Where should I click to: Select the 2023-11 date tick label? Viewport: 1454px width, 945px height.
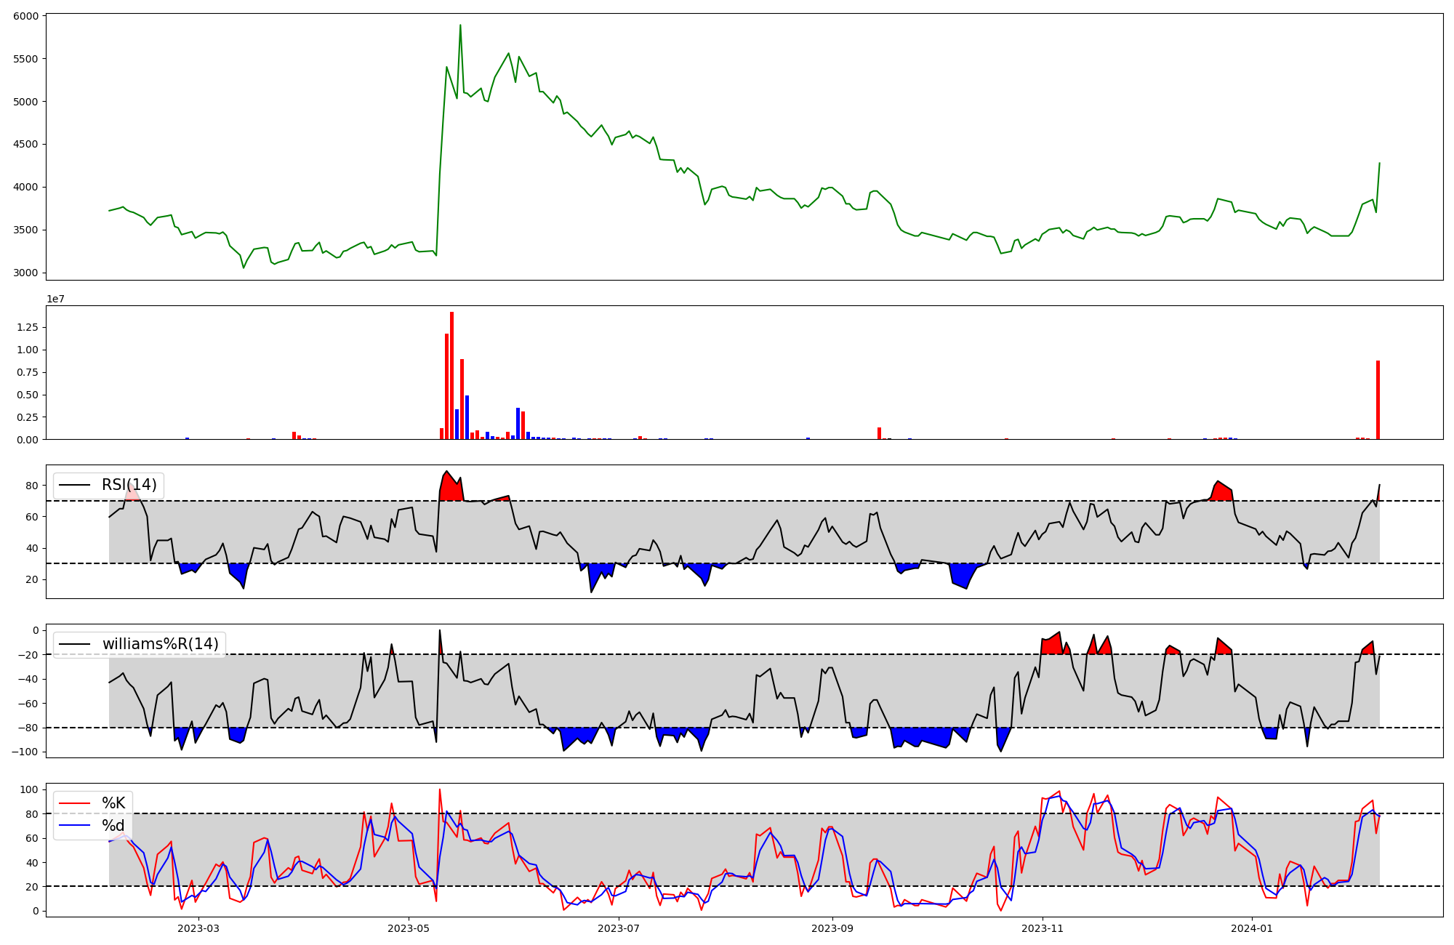coord(1043,928)
